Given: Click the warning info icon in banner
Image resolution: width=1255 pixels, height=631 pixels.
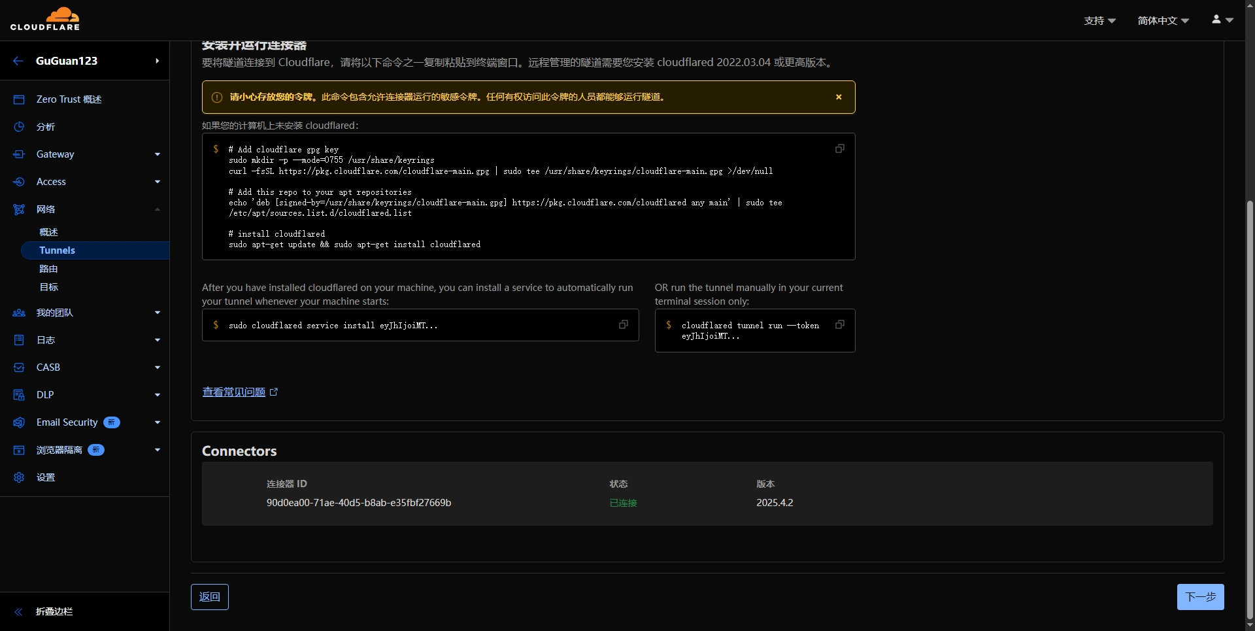Looking at the screenshot, I should coord(217,97).
